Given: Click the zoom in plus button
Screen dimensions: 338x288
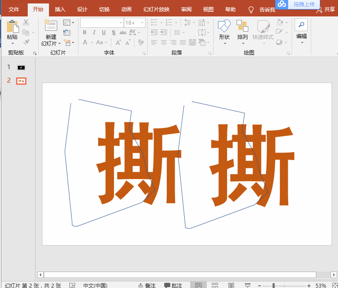Looking at the screenshot, I should point(309,286).
